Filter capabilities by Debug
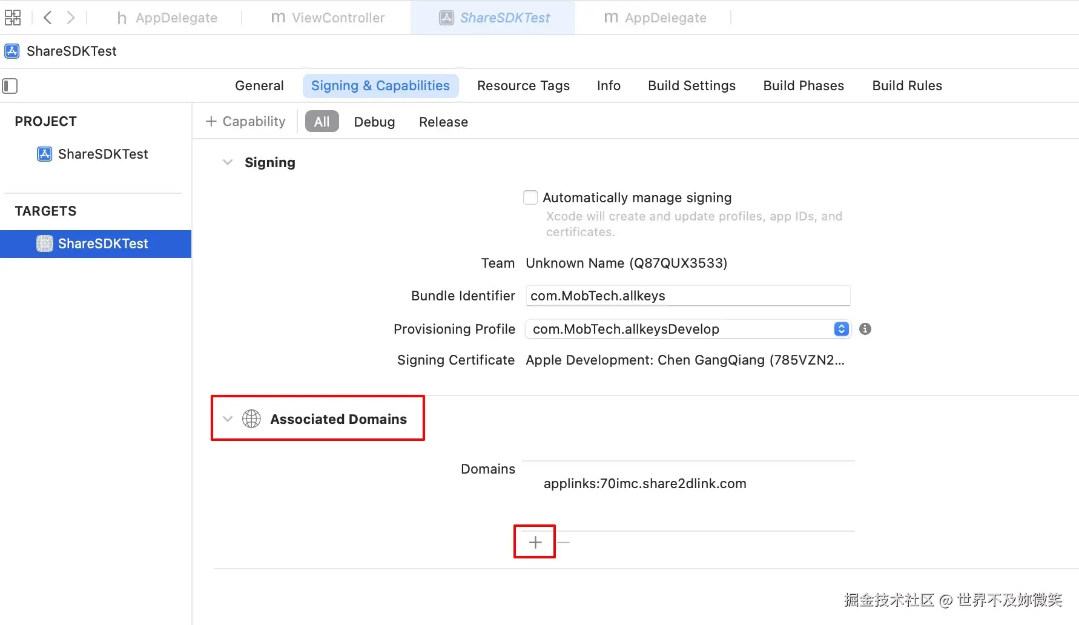The image size is (1079, 625). point(374,122)
